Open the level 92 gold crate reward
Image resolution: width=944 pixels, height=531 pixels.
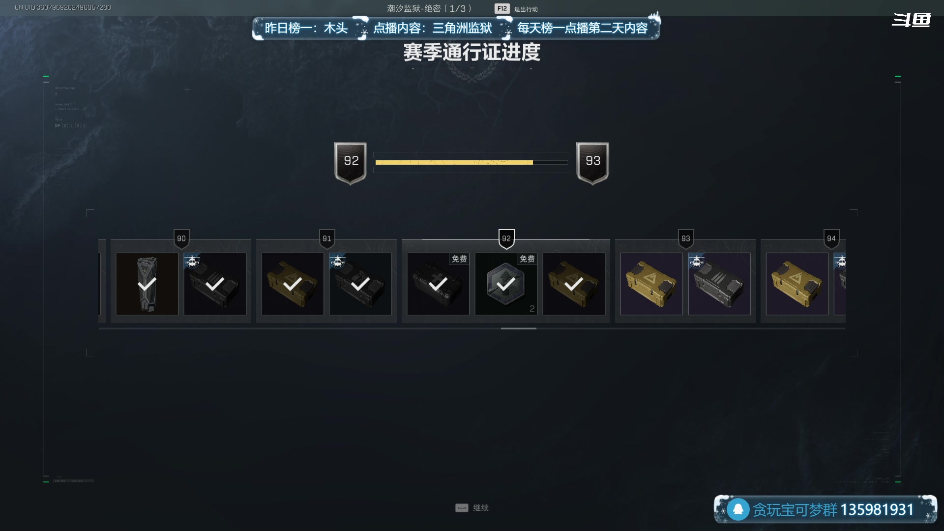(x=574, y=284)
